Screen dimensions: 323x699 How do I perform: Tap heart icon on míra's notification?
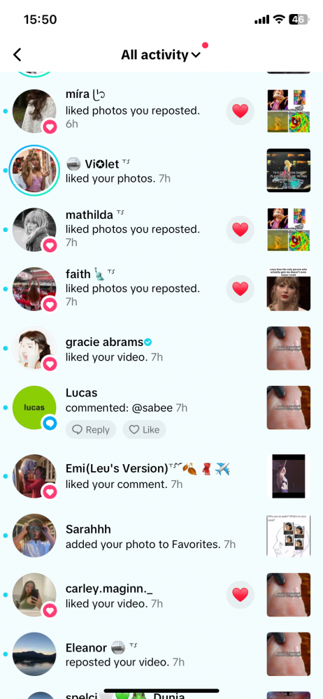click(x=240, y=111)
